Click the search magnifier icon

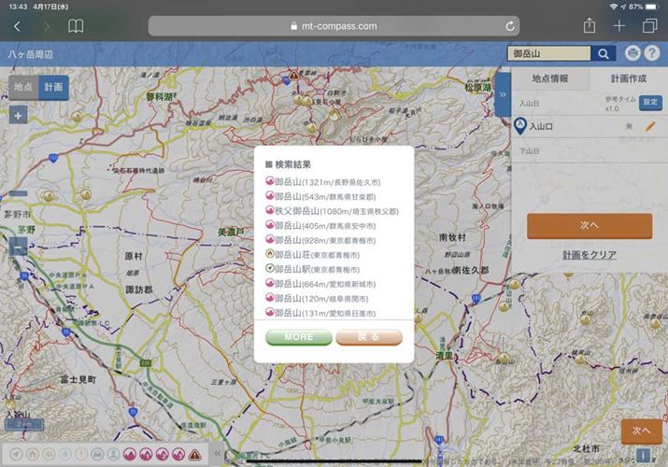click(x=604, y=54)
